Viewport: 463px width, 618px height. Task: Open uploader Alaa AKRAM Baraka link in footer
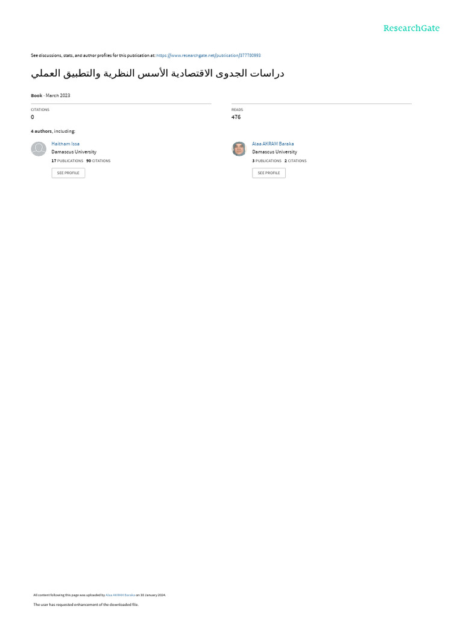click(x=120, y=595)
